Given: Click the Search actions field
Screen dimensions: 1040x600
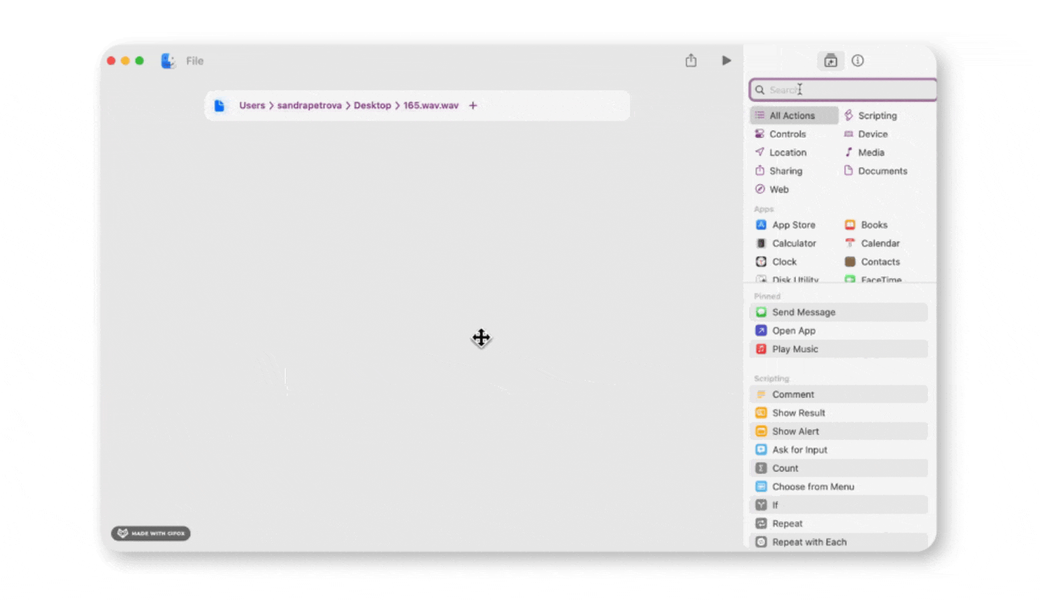Looking at the screenshot, I should 843,90.
